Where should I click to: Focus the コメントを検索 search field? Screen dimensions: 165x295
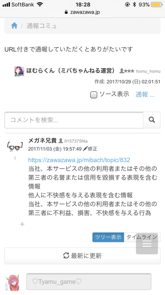pos(74,120)
